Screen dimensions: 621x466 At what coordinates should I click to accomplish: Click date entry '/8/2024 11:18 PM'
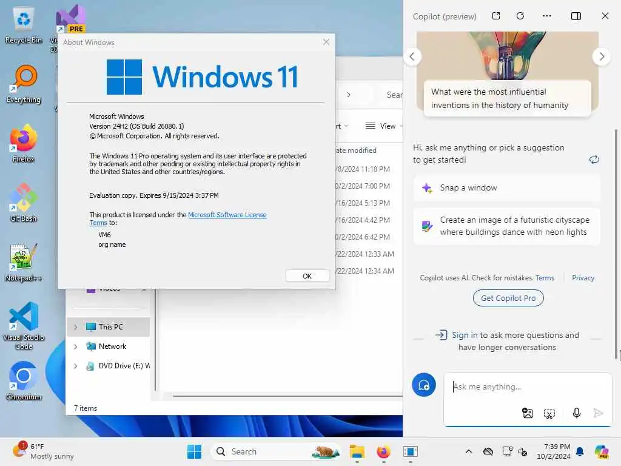[x=363, y=169]
